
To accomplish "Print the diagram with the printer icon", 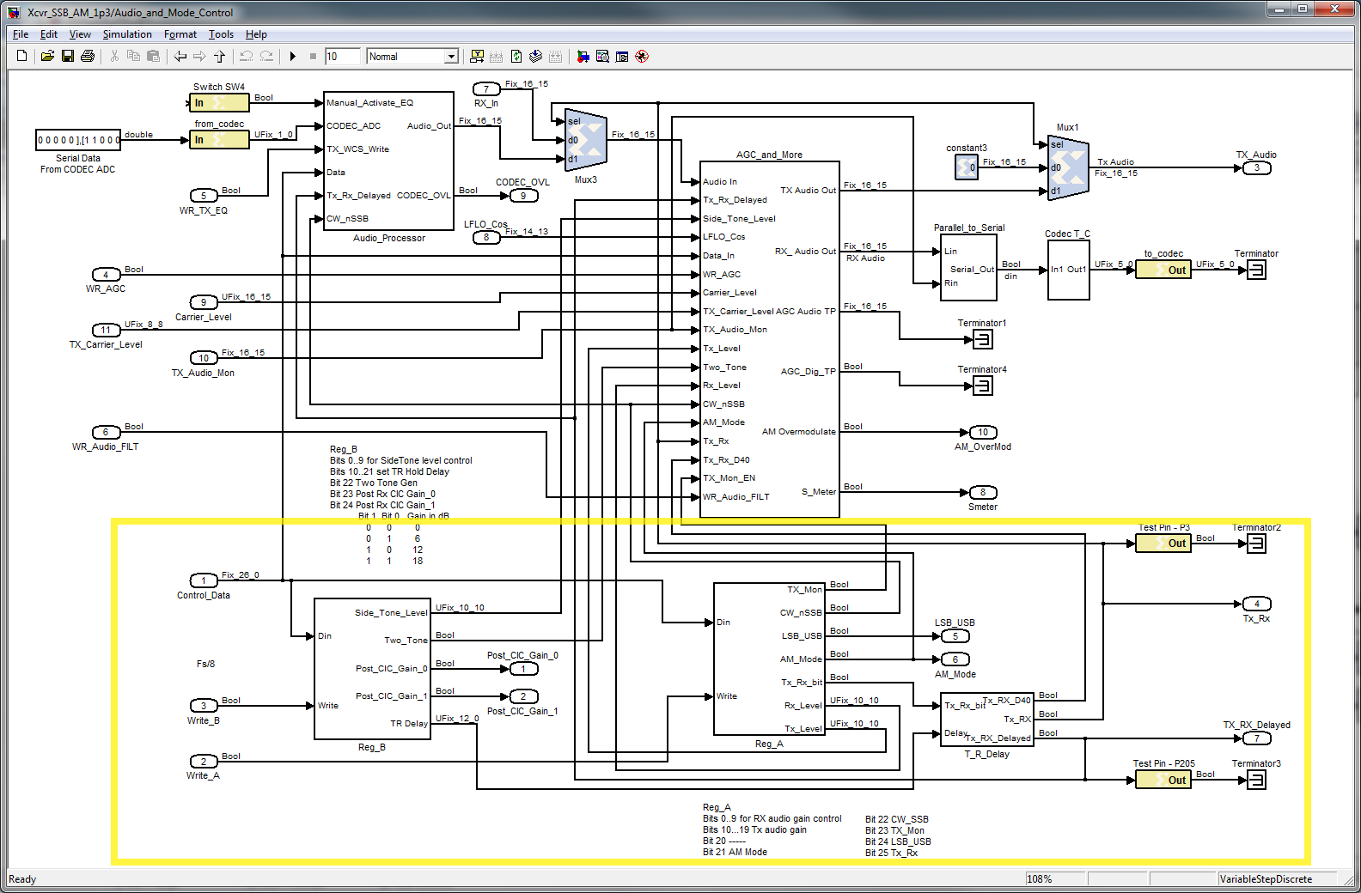I will point(88,56).
